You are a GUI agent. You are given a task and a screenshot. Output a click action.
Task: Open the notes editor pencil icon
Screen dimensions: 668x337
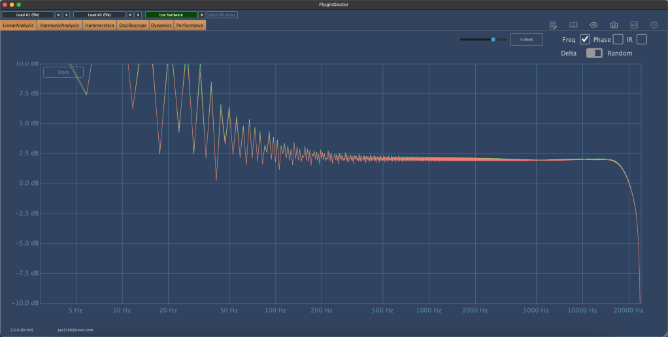point(553,25)
